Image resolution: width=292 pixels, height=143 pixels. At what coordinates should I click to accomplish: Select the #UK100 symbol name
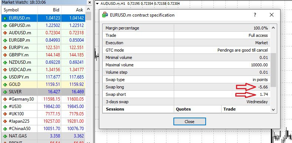[x=16, y=114]
